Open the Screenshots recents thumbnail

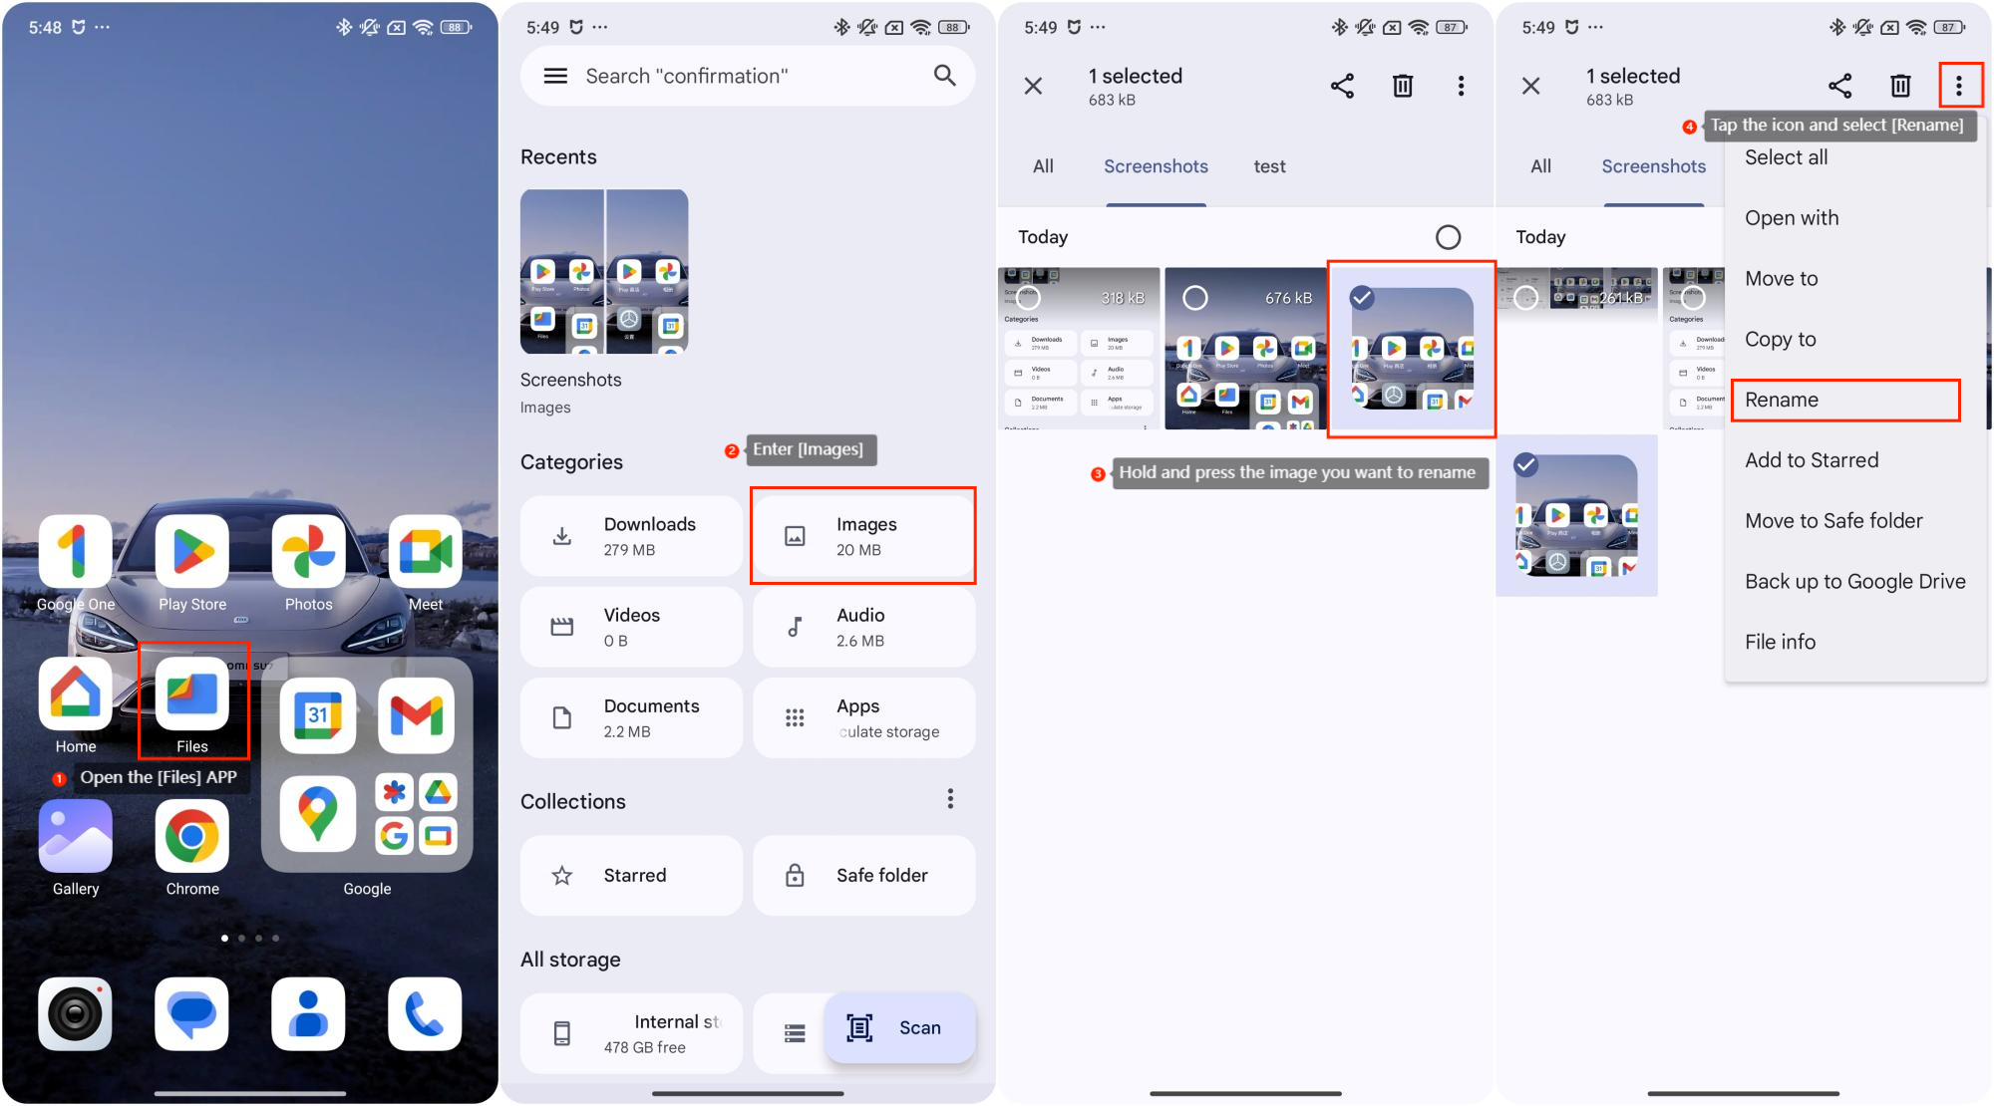tap(604, 272)
